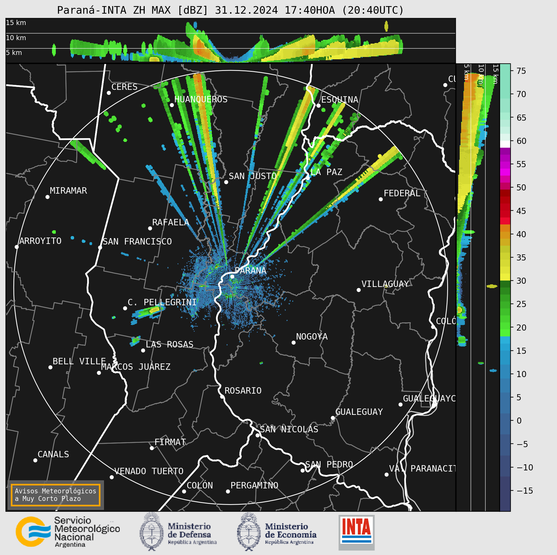Image resolution: width=557 pixels, height=555 pixels.
Task: Click the NOGOYA city label
Action: (x=312, y=336)
